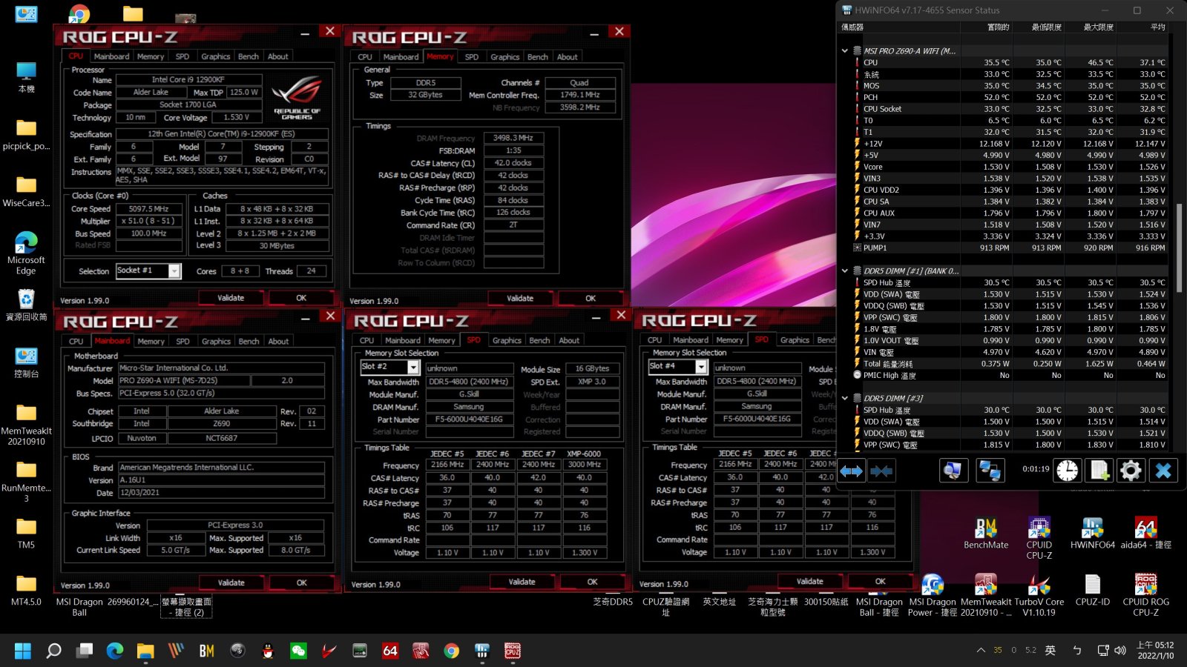
Task: Collapse MSI PRO Z690-A WIFI sensor group
Action: point(844,51)
